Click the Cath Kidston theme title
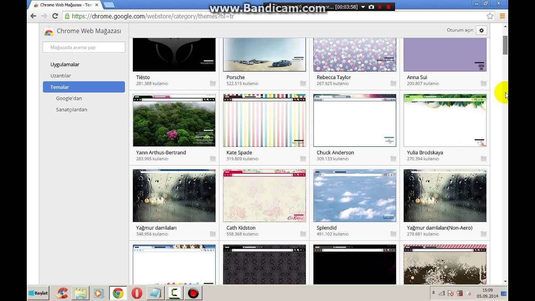The image size is (535, 301). (241, 228)
